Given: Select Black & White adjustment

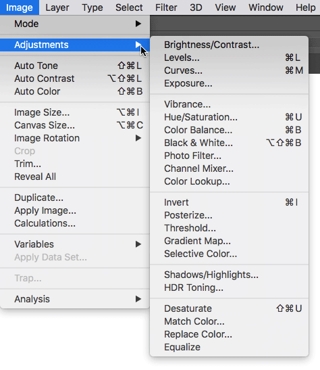Looking at the screenshot, I should pyautogui.click(x=229, y=143).
